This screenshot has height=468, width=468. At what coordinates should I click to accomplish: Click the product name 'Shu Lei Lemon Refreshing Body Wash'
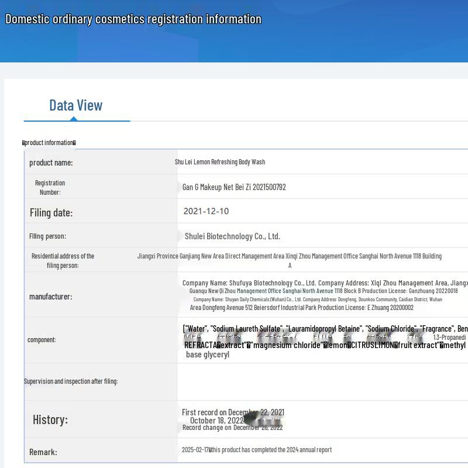[x=220, y=162]
